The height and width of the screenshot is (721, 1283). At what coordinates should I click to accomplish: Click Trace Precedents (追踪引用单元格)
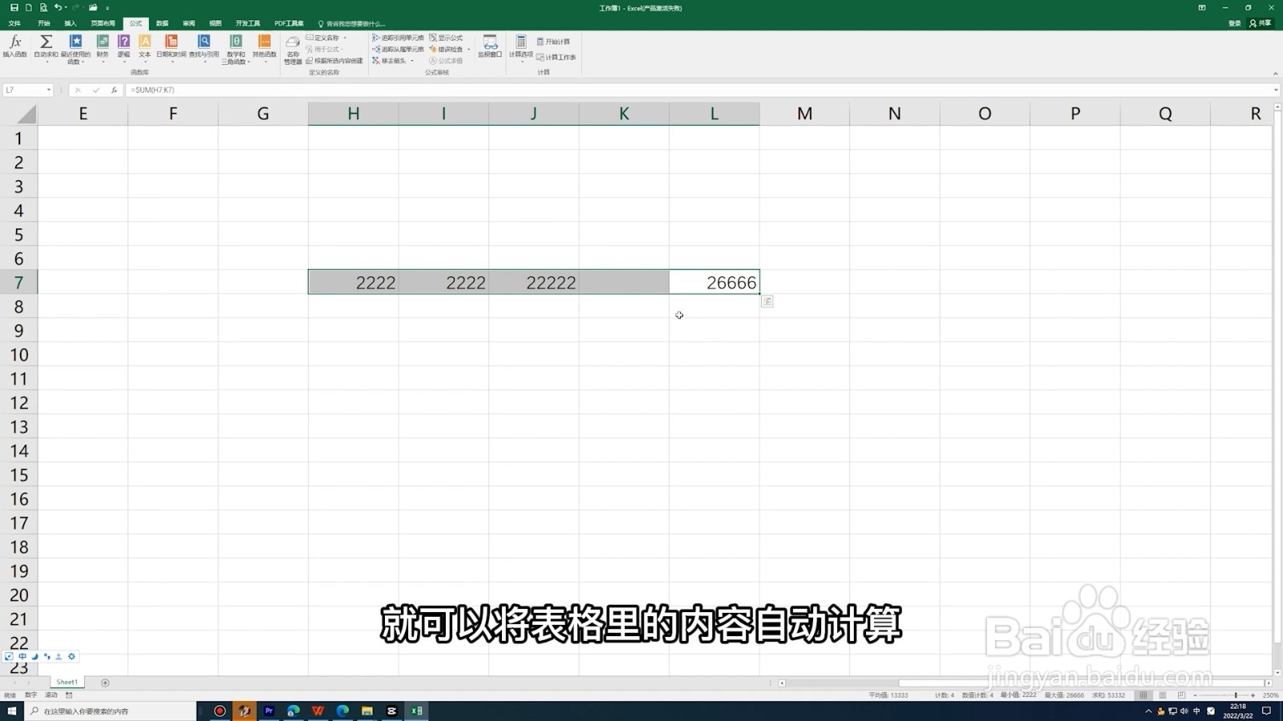click(x=398, y=38)
